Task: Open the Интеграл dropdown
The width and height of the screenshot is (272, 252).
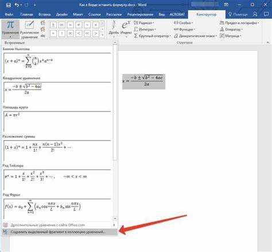Action: 145,29
